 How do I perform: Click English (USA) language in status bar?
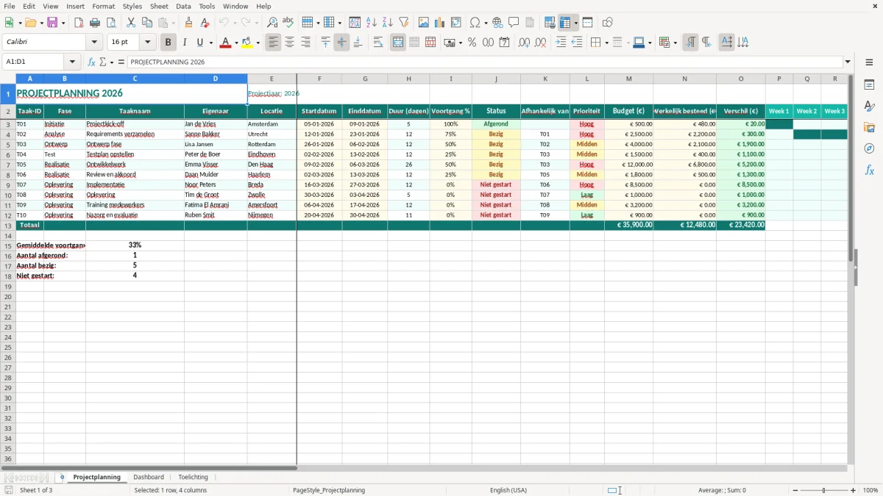tap(508, 490)
